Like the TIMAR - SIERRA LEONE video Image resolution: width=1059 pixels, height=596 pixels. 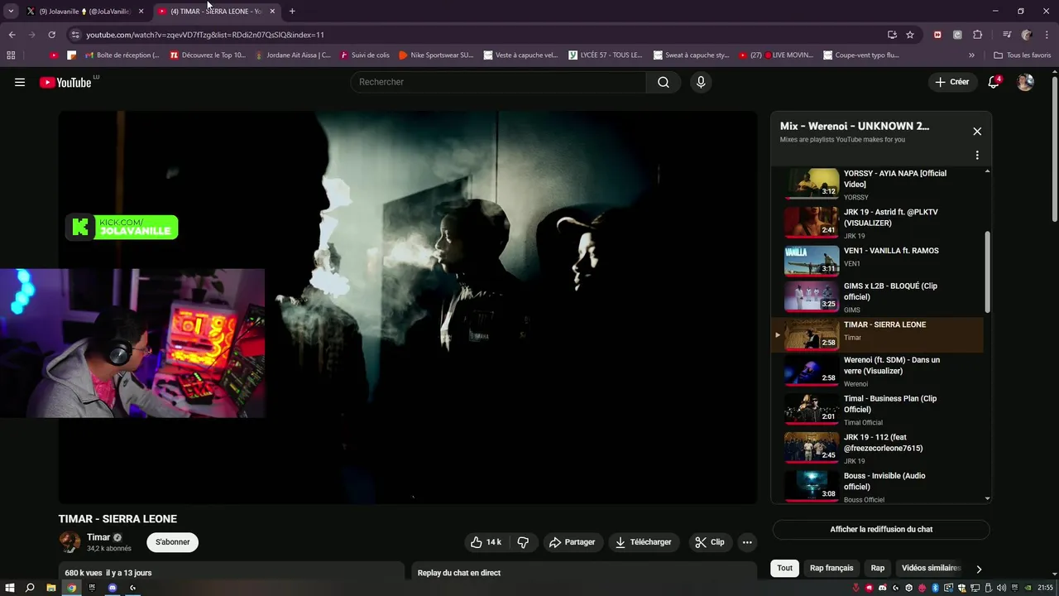[x=486, y=542]
